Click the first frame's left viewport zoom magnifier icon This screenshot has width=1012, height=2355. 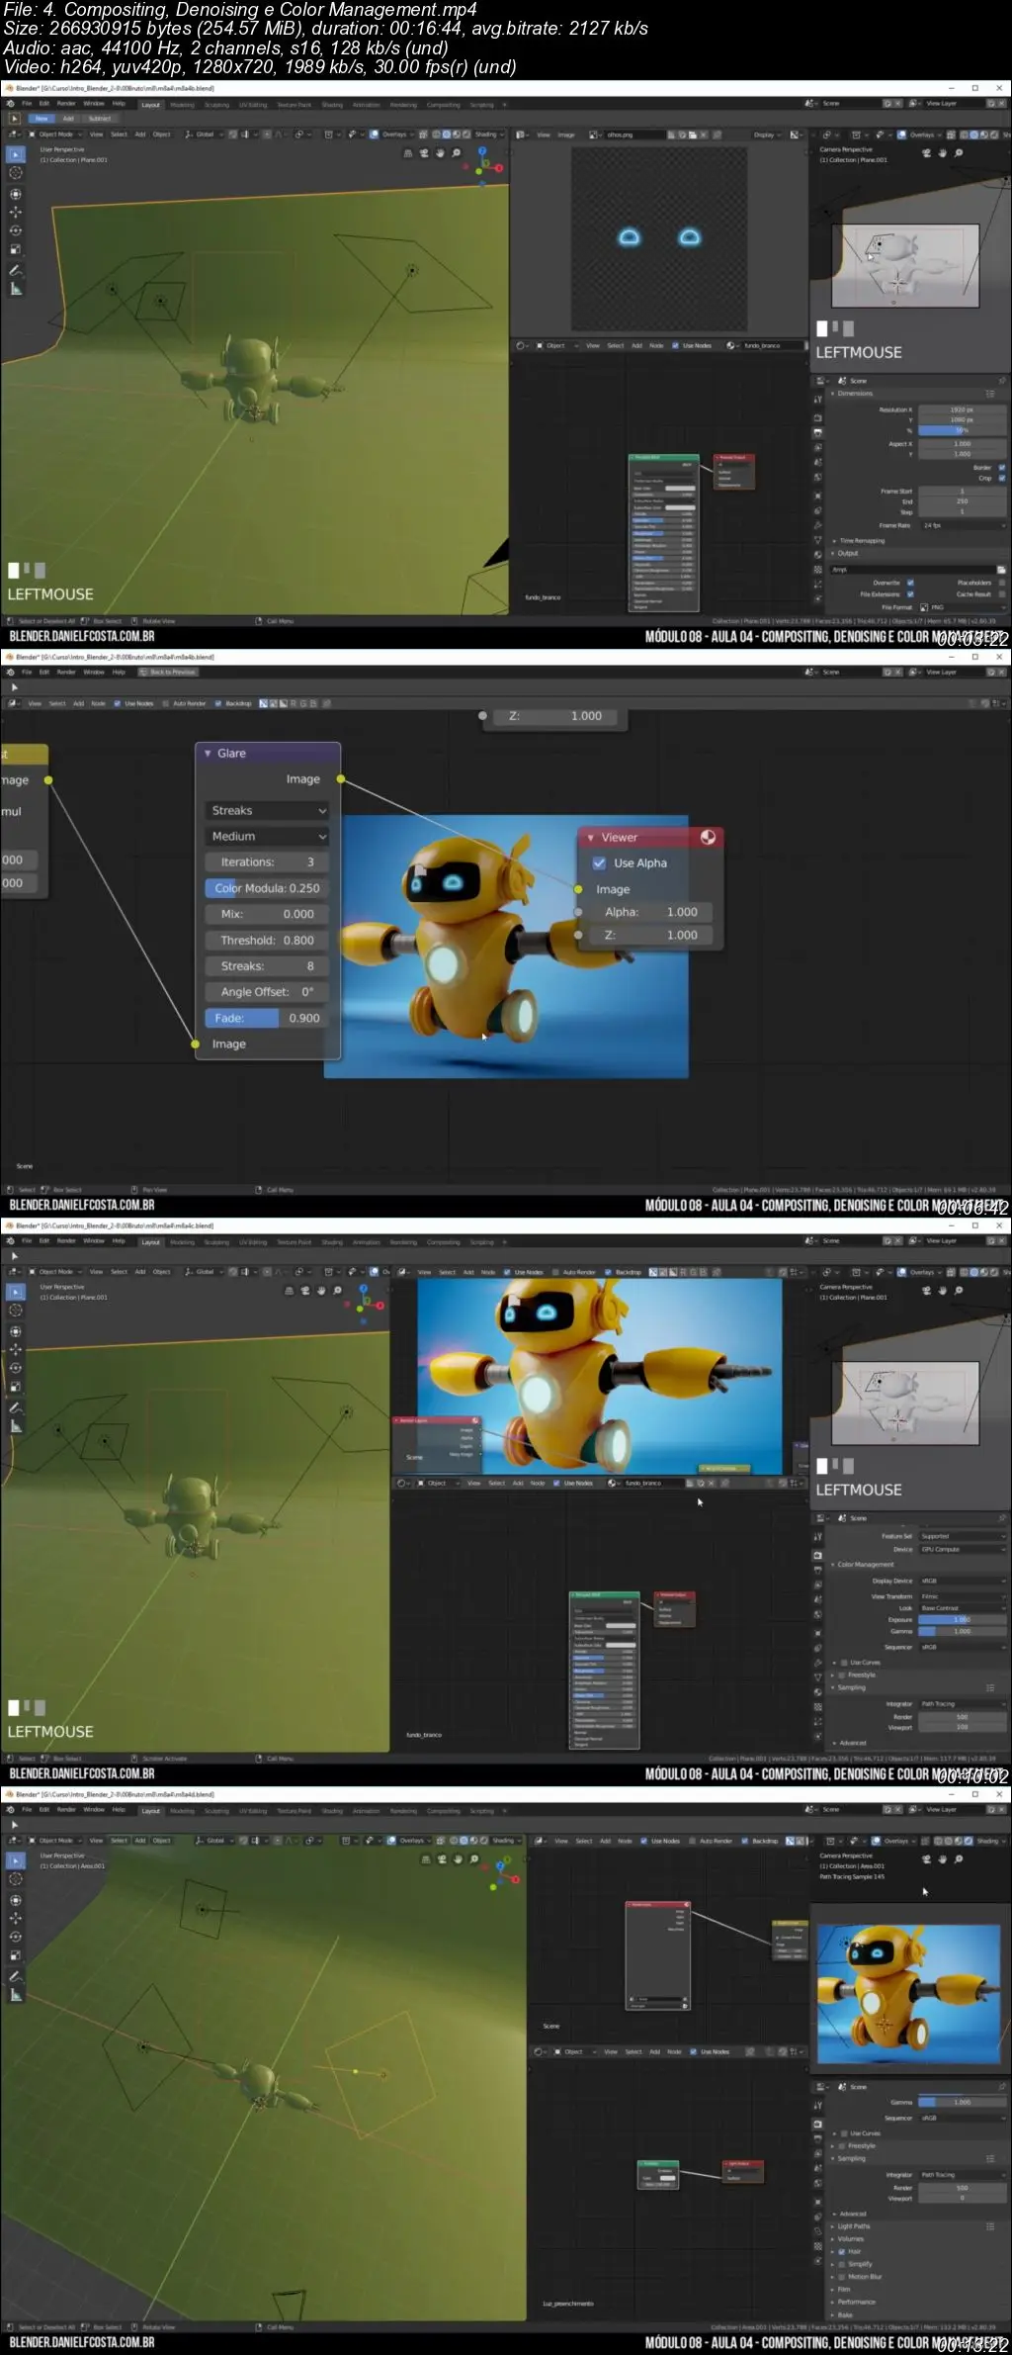(456, 153)
